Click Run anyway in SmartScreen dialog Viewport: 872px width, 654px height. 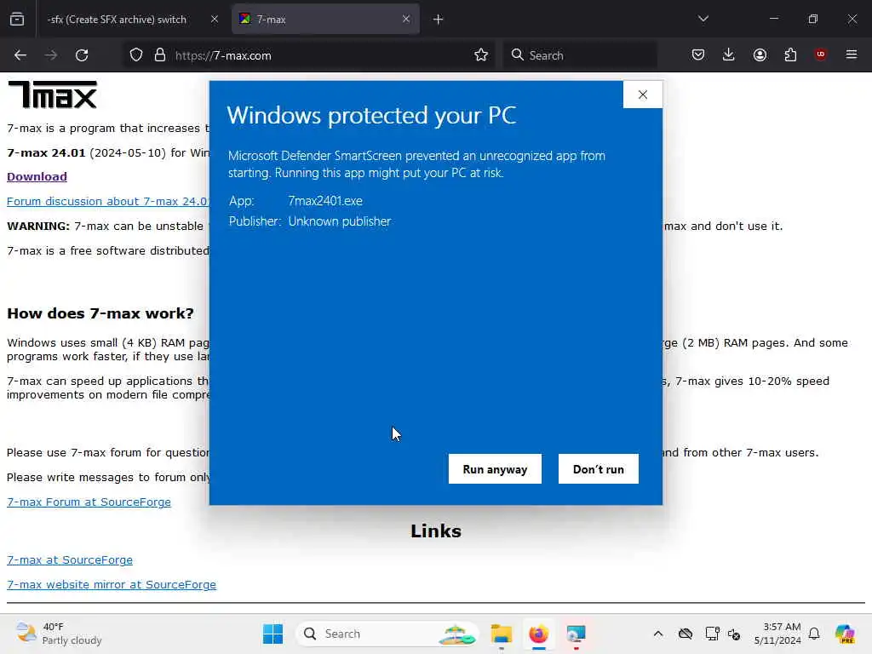click(495, 469)
